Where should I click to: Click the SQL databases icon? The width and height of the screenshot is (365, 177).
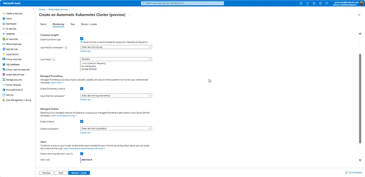(4, 64)
